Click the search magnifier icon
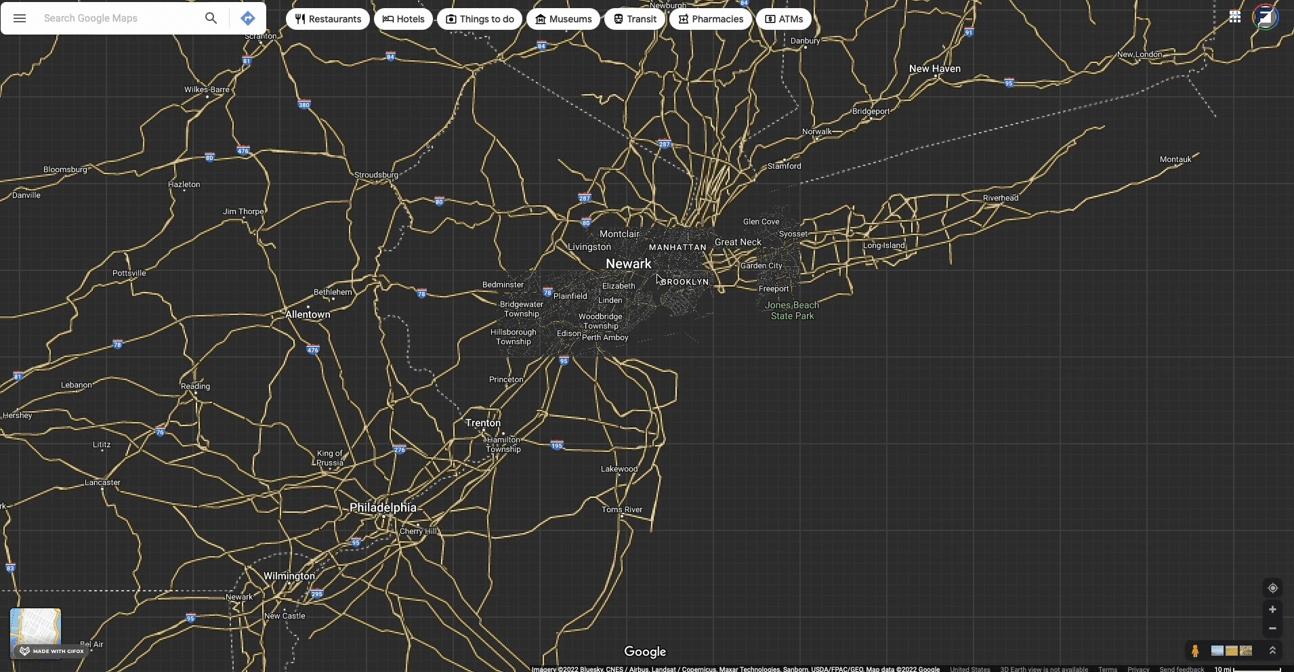 pos(211,18)
